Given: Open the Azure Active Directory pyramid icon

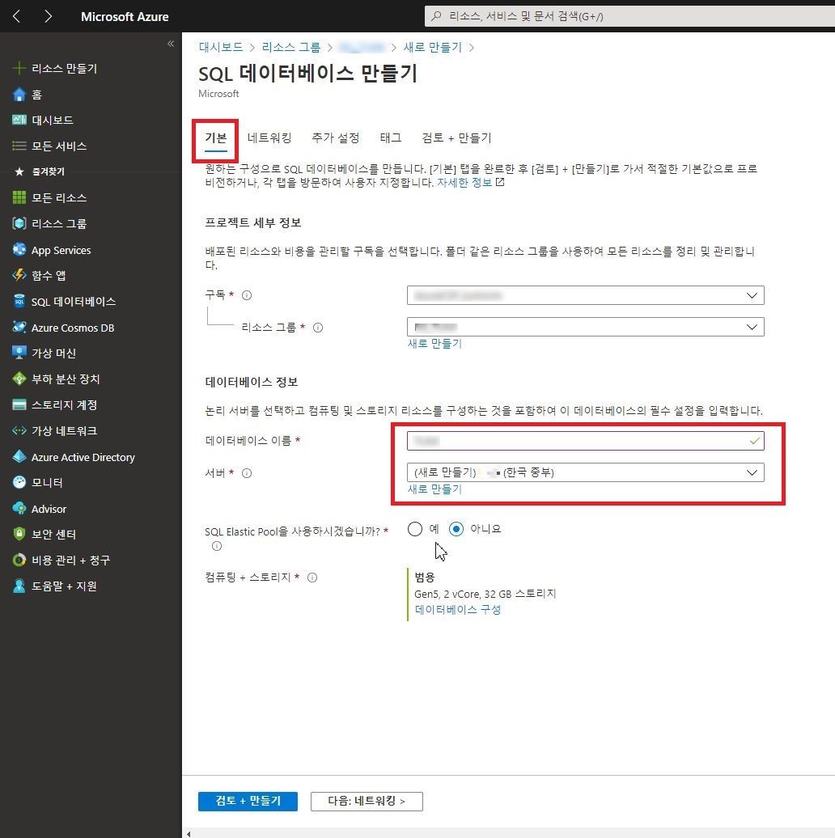Looking at the screenshot, I should pos(19,456).
